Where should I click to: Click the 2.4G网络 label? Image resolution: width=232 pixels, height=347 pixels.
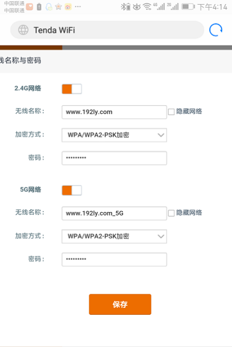click(28, 88)
